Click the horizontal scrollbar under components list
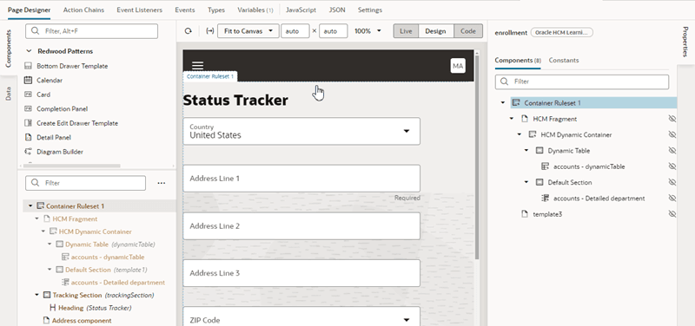This screenshot has width=695, height=326. pos(72,166)
